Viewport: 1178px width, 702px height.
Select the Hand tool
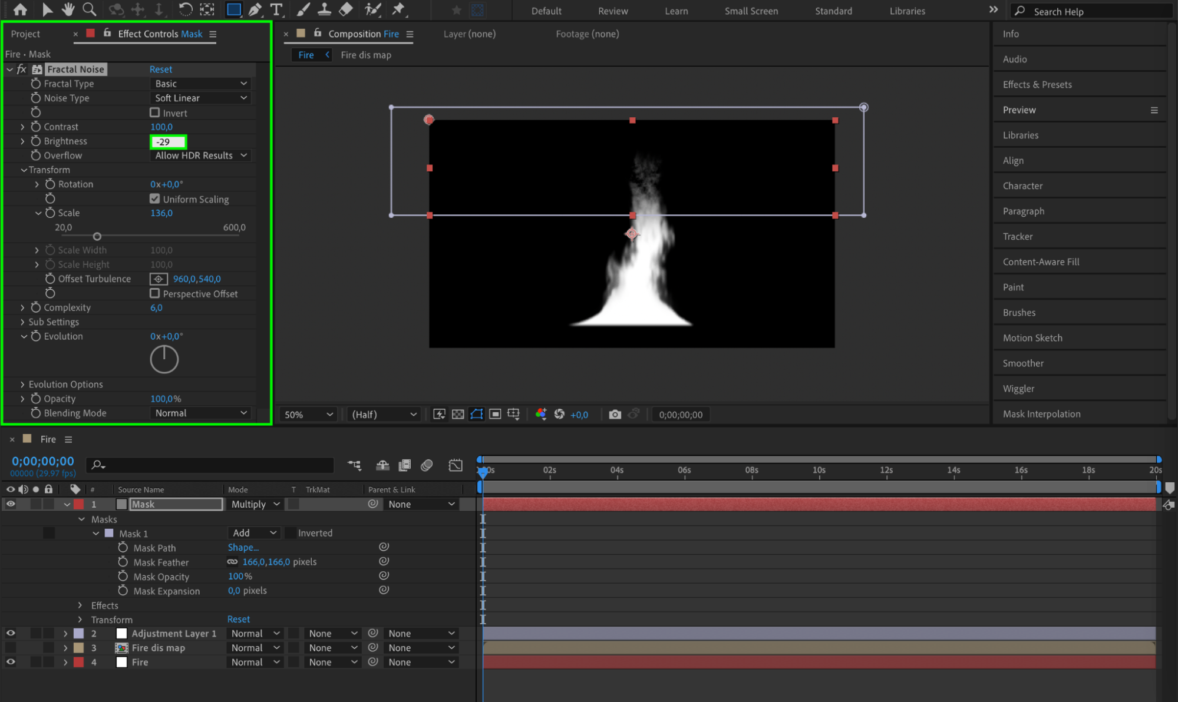click(68, 9)
